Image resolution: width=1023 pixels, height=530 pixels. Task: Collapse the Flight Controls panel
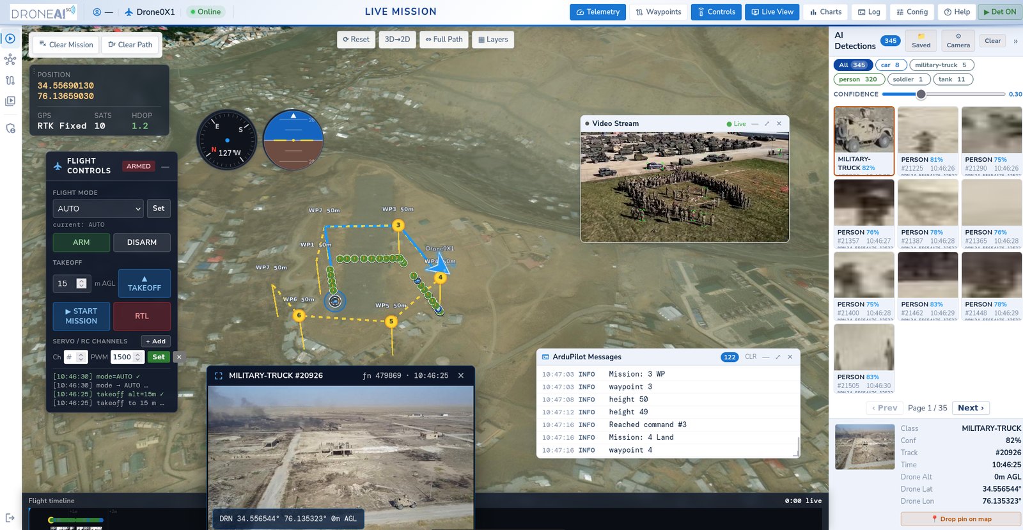click(165, 166)
